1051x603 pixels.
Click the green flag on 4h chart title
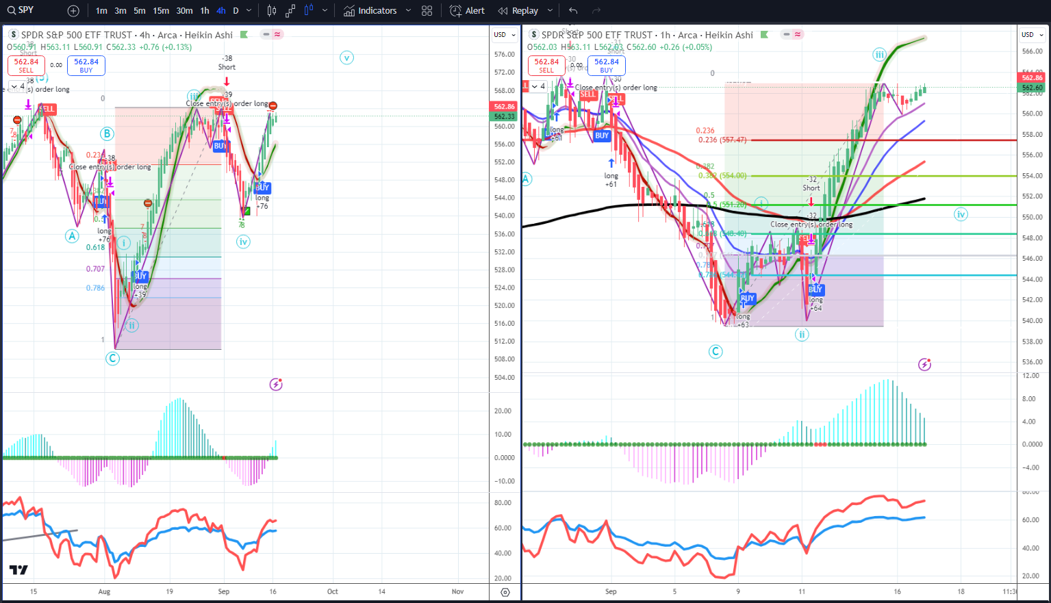click(x=244, y=34)
